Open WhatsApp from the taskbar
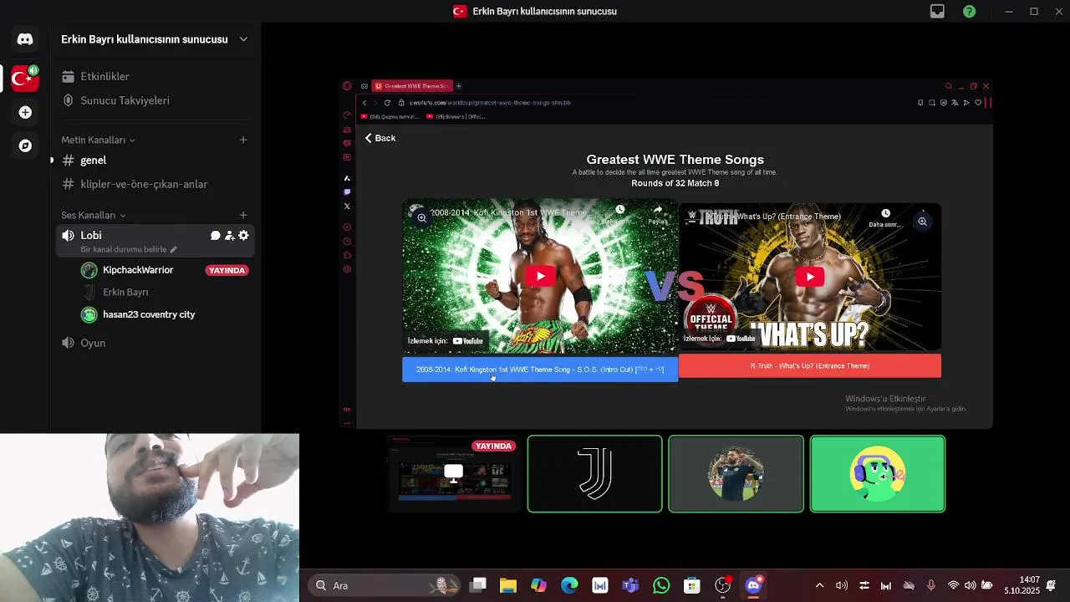The image size is (1070, 602). pyautogui.click(x=661, y=585)
